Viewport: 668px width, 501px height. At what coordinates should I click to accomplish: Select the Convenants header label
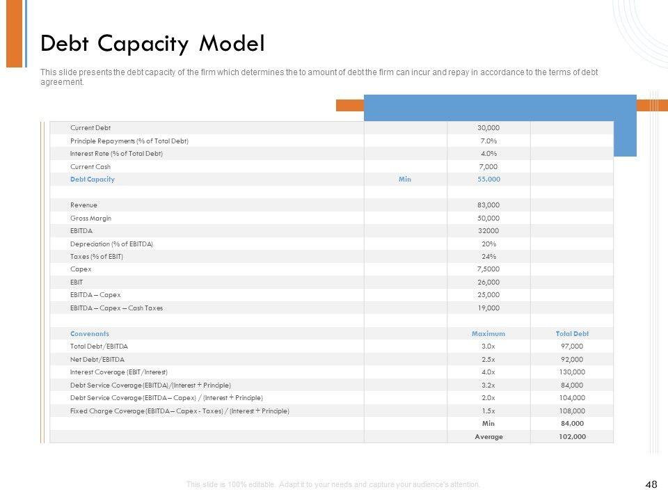pos(90,334)
